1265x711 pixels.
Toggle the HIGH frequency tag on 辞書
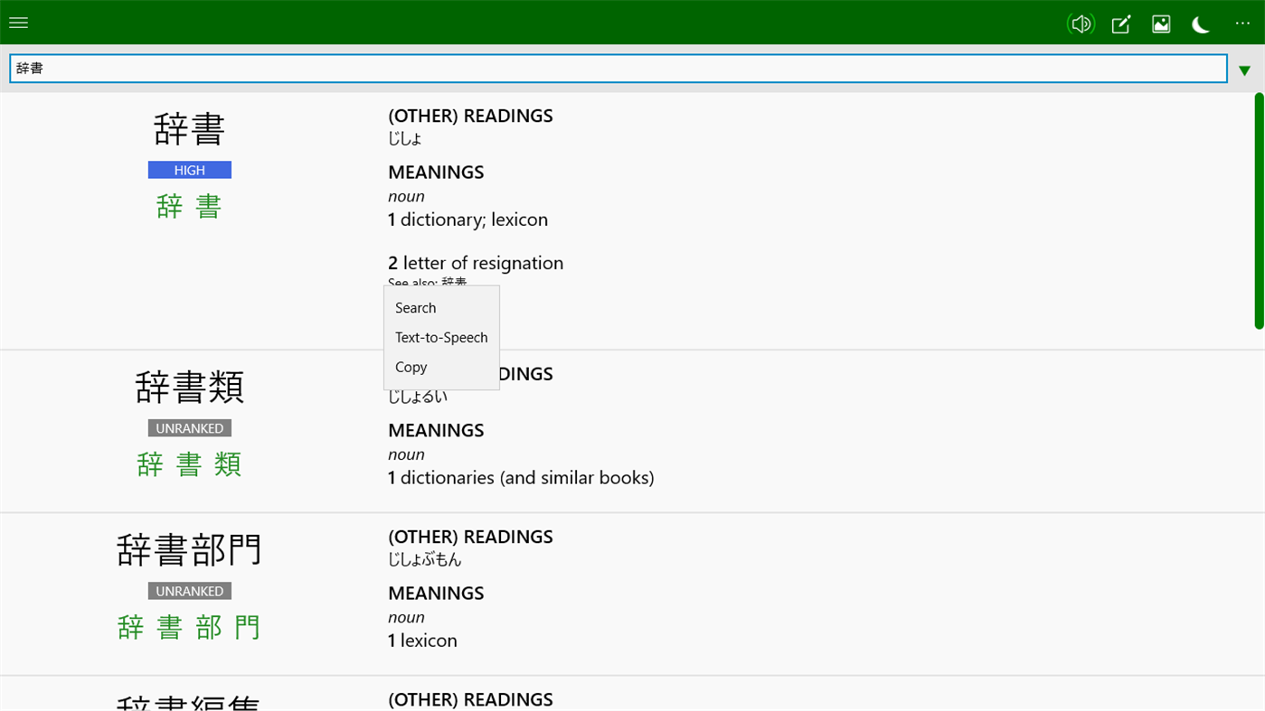click(x=189, y=170)
